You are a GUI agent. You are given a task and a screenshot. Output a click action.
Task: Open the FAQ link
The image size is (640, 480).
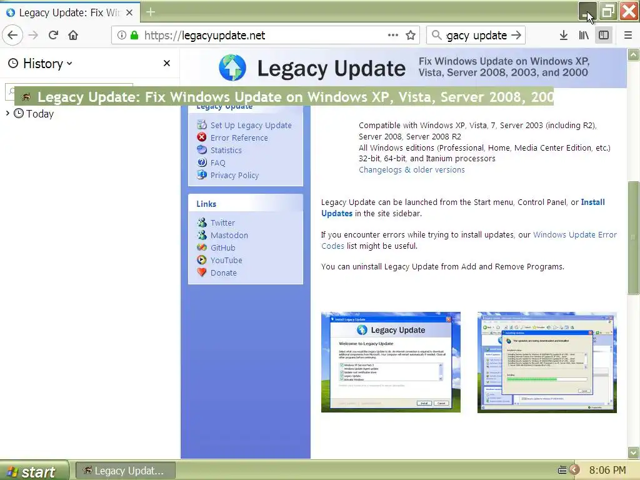click(218, 163)
